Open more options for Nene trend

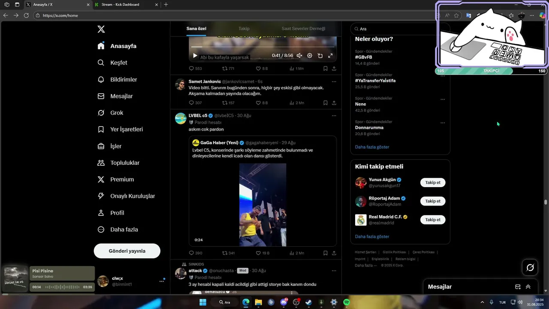coord(443,99)
